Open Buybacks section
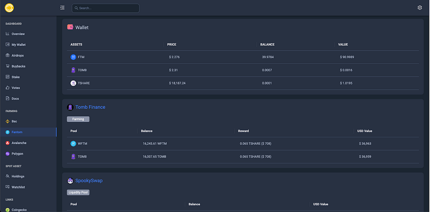430x212 pixels. tap(18, 66)
